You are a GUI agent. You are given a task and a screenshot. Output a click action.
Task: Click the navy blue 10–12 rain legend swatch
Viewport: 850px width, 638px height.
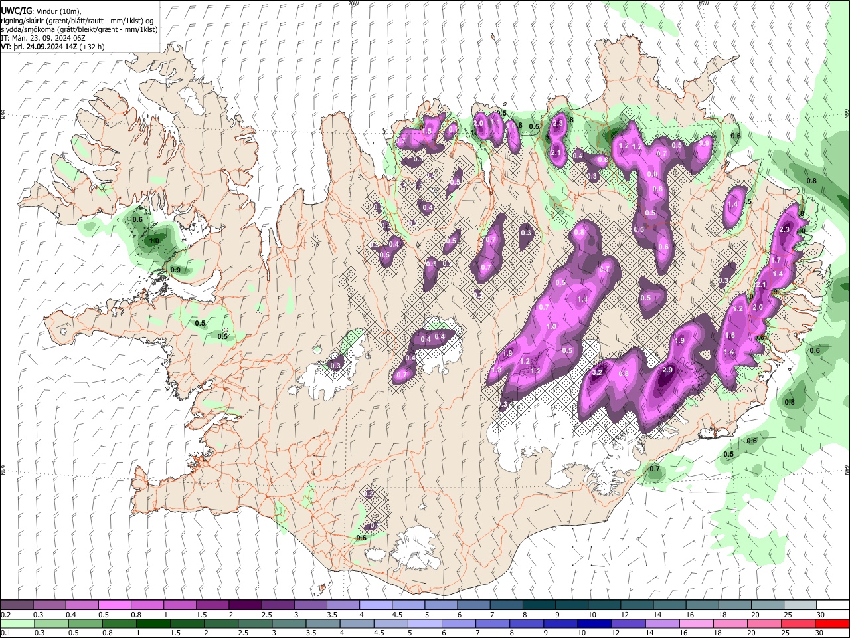point(594,623)
